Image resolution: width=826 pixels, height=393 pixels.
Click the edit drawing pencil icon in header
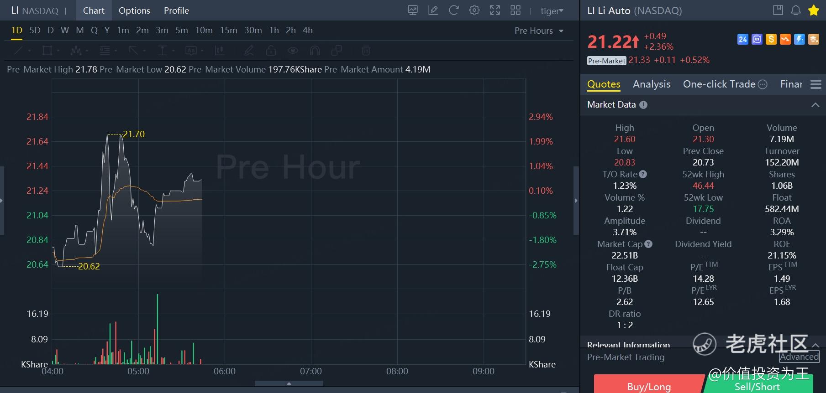pyautogui.click(x=433, y=10)
